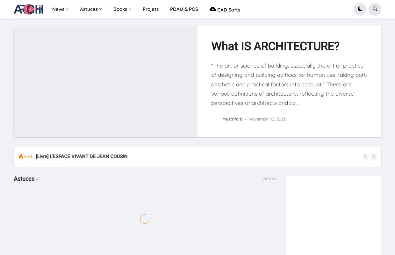The height and width of the screenshot is (255, 395).
Task: Expand the News dropdown menu
Action: tap(60, 9)
